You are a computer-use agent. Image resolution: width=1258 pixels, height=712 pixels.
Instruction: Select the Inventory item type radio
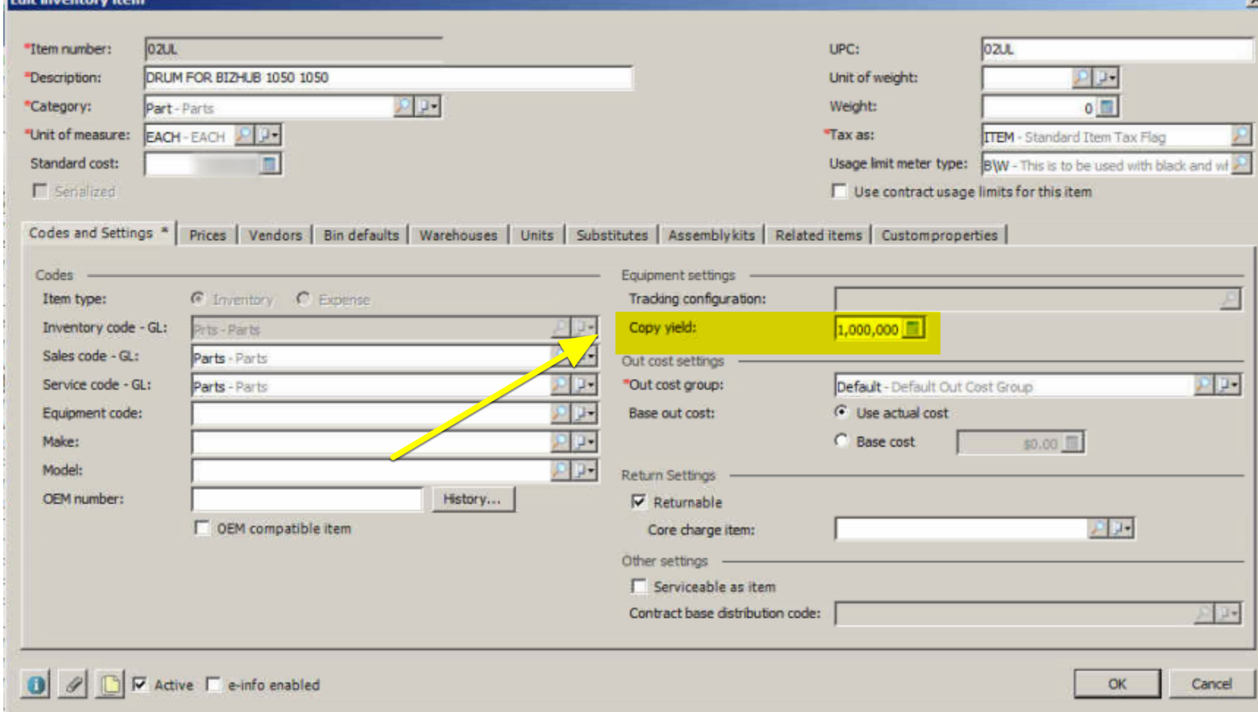tap(198, 298)
